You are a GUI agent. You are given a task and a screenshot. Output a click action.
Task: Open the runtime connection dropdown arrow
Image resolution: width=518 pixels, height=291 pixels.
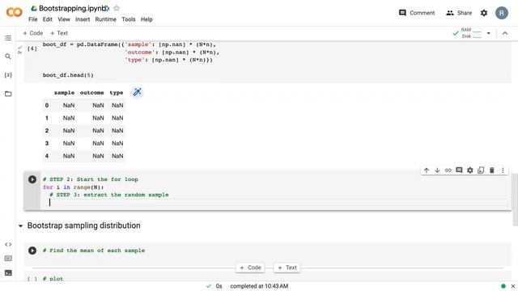point(489,33)
